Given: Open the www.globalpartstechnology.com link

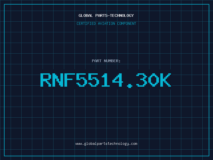Looking at the screenshot, I should pyautogui.click(x=106, y=144).
